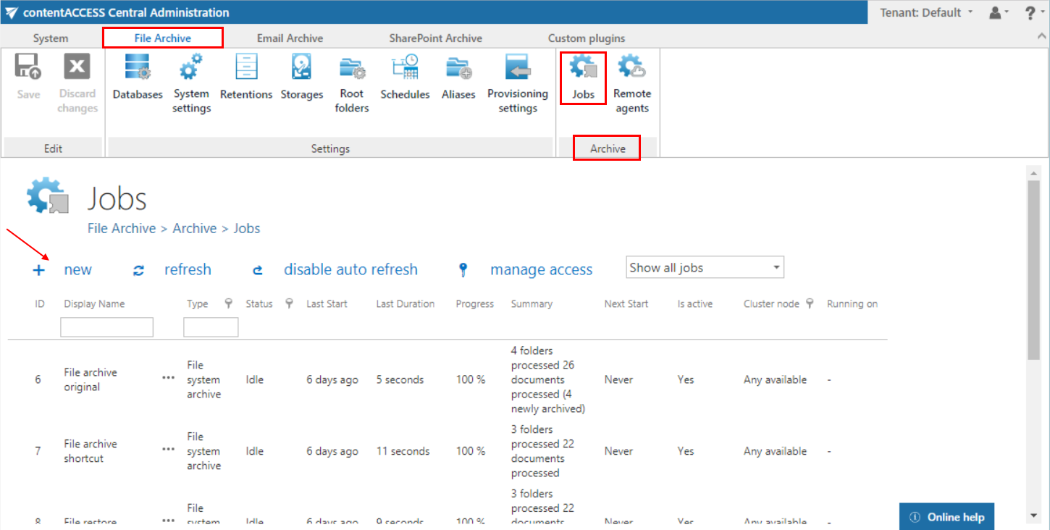
Task: Toggle the Type column filter pin
Action: [x=229, y=304]
